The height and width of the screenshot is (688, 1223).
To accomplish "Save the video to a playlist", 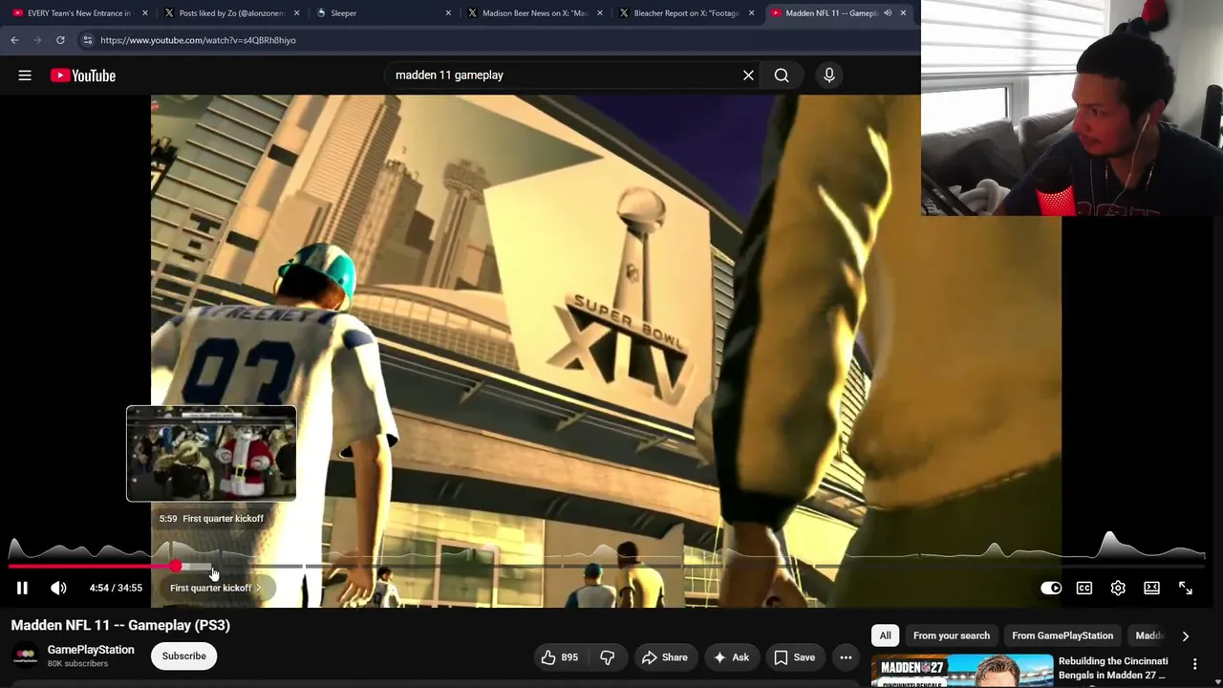I will point(794,657).
